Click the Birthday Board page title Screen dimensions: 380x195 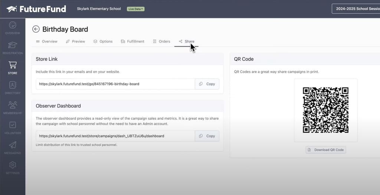(x=65, y=29)
